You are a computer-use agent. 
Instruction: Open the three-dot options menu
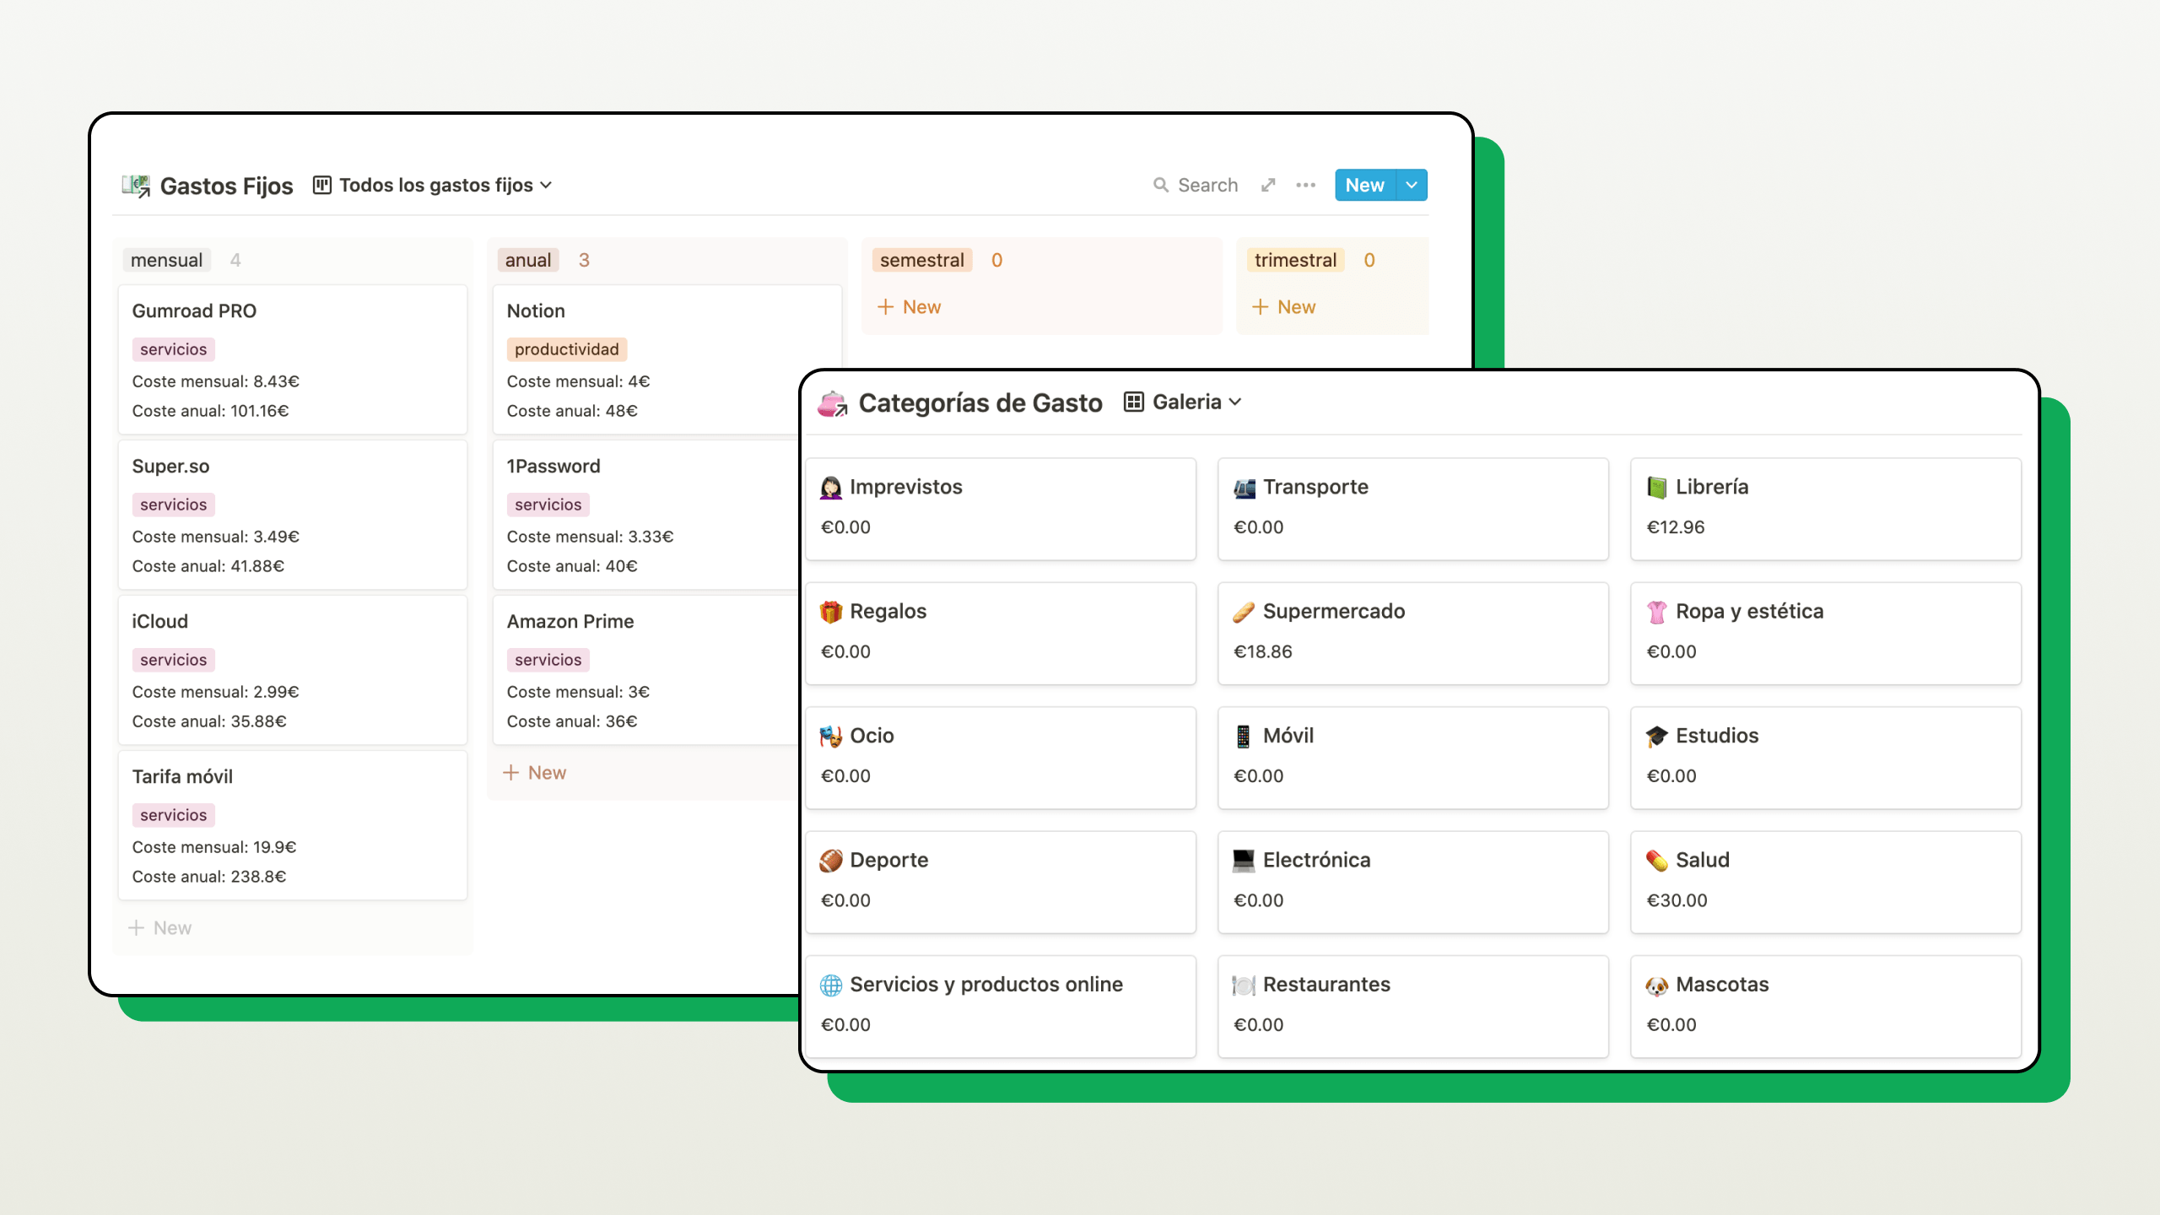coord(1305,185)
